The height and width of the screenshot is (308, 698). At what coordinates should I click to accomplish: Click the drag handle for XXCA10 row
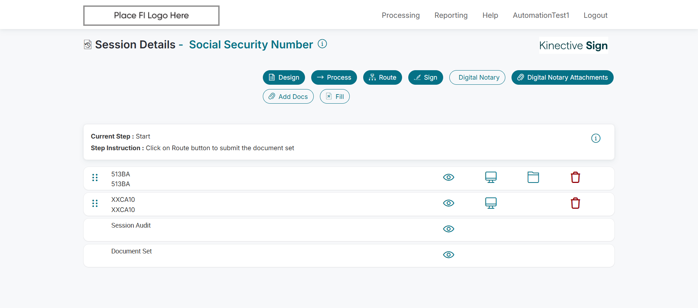click(x=95, y=203)
